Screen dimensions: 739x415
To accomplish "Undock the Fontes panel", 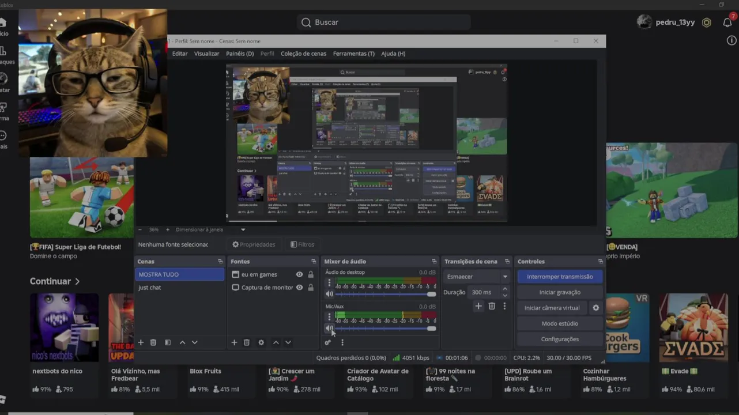I will [x=314, y=262].
